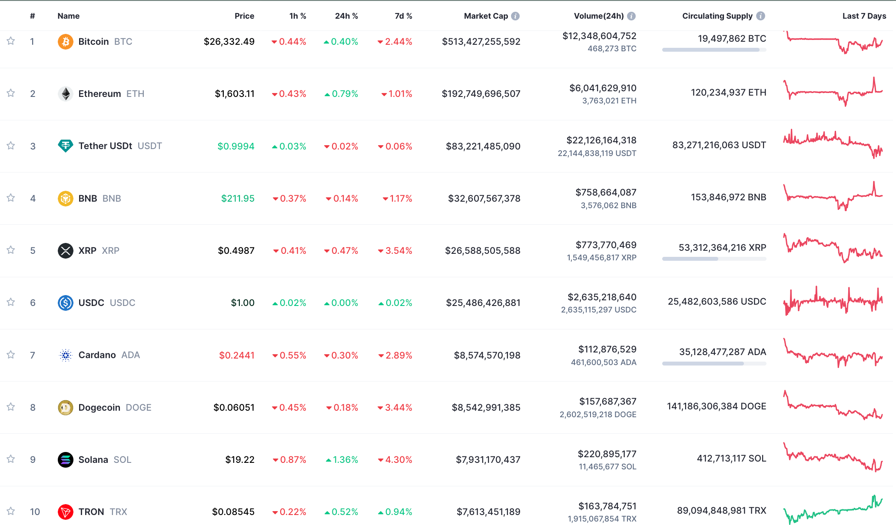The image size is (896, 525).
Task: Open the BNB coin name link
Action: coord(88,199)
